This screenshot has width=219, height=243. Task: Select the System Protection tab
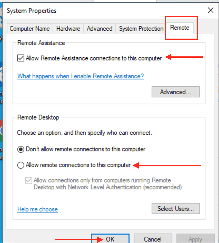coord(141,29)
